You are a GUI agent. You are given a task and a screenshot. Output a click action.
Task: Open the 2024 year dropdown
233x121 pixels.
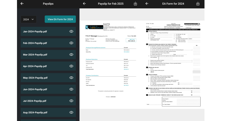tap(29, 19)
